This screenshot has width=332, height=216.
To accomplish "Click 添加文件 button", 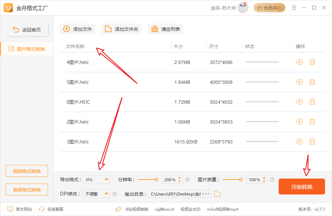I will click(78, 29).
